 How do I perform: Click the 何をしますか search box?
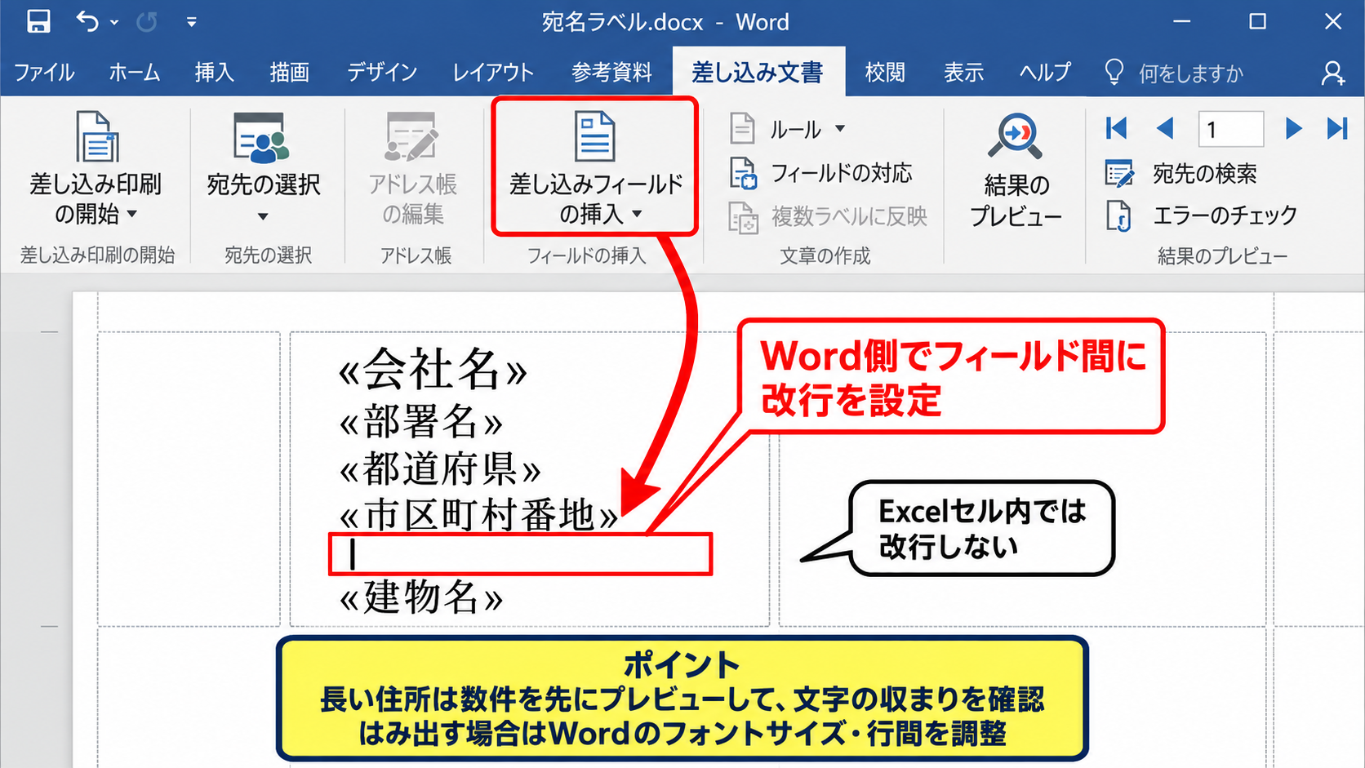1191,73
